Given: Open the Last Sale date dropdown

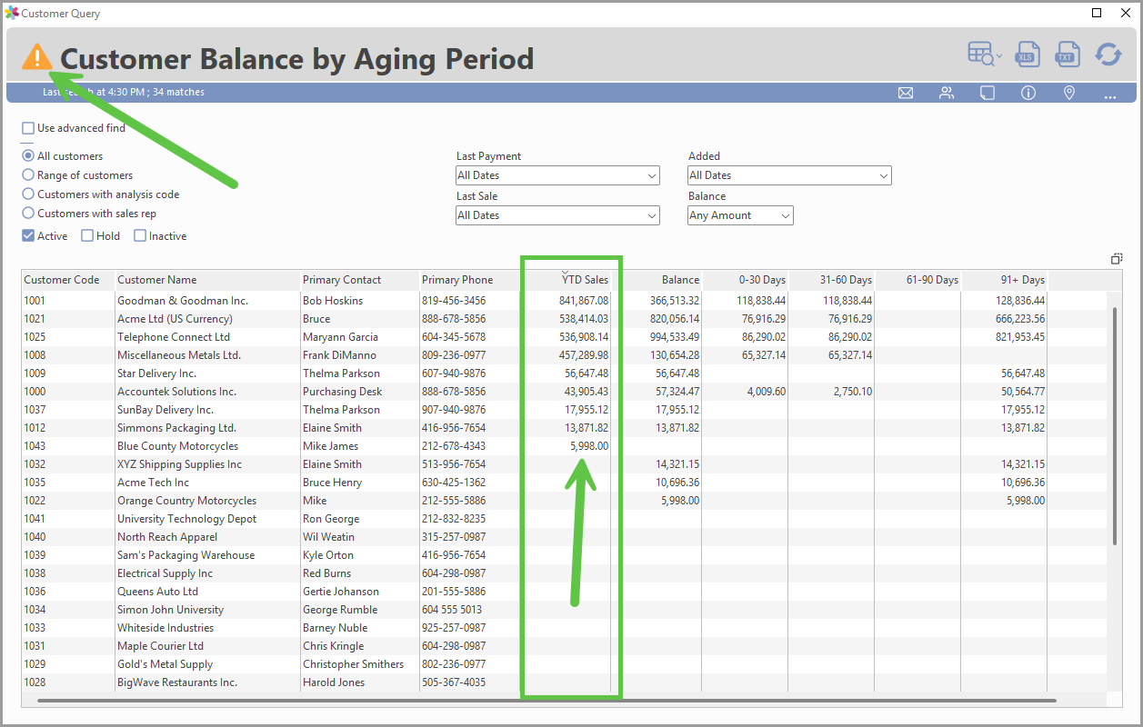Looking at the screenshot, I should pyautogui.click(x=557, y=215).
